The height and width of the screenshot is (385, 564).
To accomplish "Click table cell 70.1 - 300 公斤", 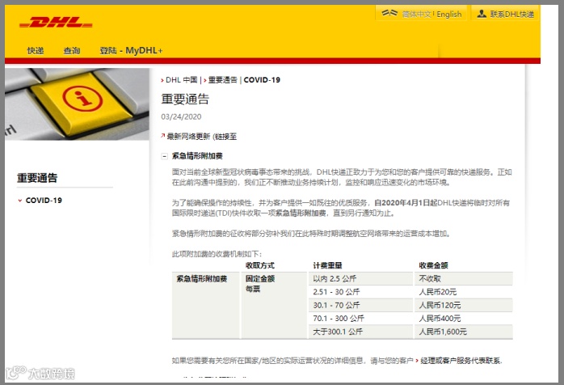I will 360,319.
